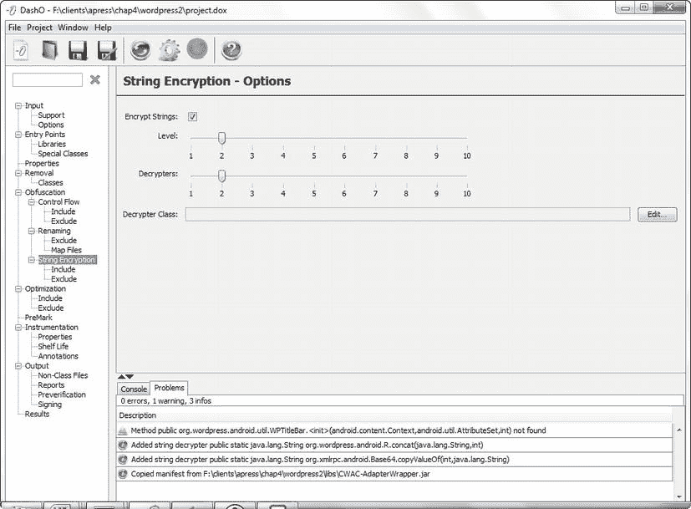Adjust the Level slider thumb
691x509 pixels.
tap(222, 138)
